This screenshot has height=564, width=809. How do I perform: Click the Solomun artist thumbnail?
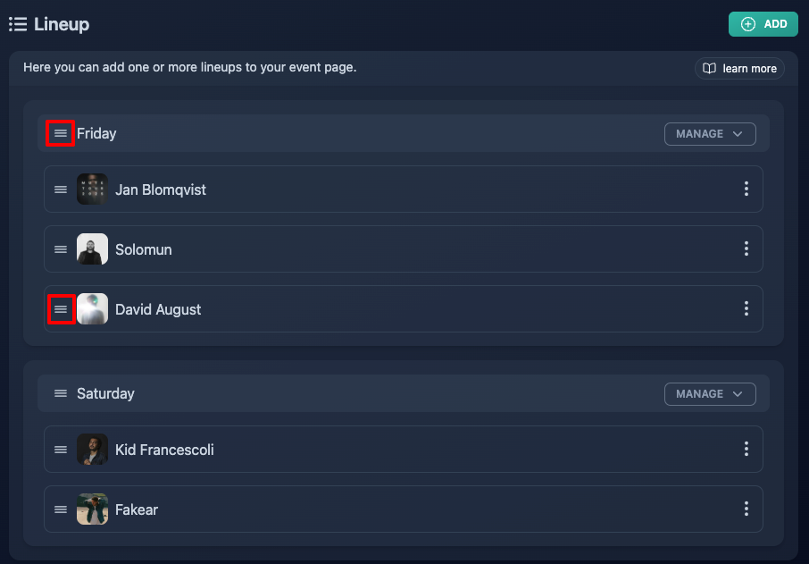click(x=92, y=249)
